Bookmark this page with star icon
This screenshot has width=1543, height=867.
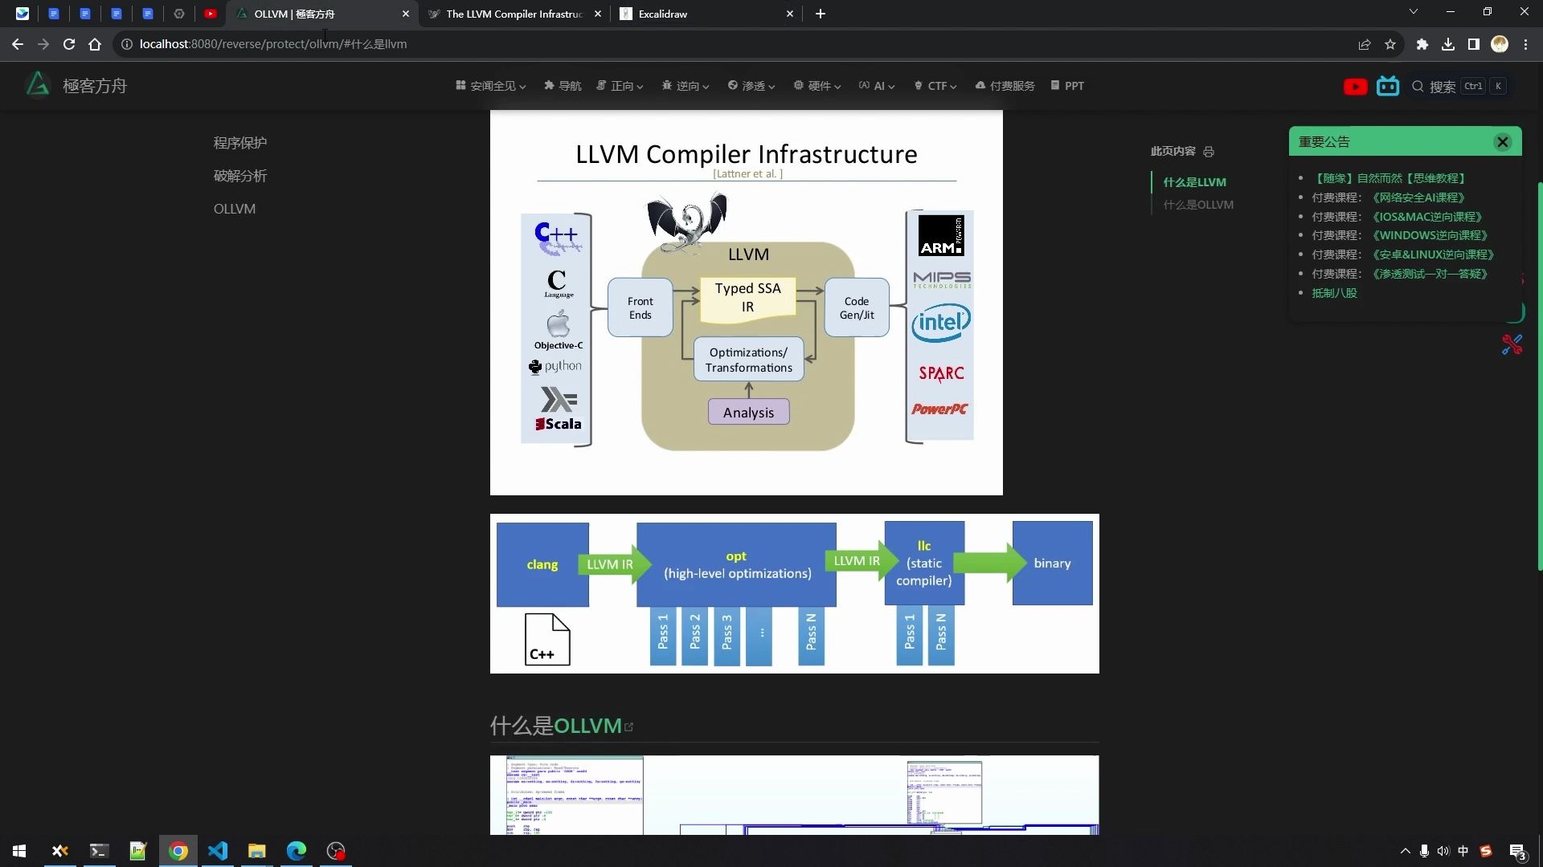coord(1390,44)
